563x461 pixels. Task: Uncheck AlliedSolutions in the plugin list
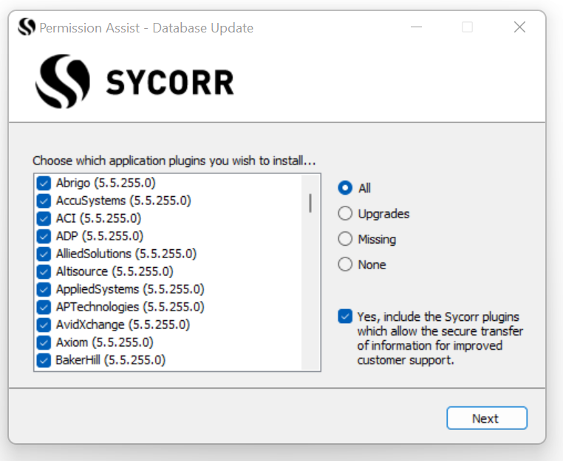(44, 254)
